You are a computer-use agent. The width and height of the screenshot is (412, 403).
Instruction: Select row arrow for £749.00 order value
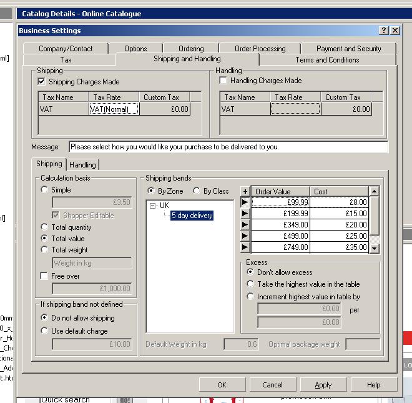coord(245,247)
